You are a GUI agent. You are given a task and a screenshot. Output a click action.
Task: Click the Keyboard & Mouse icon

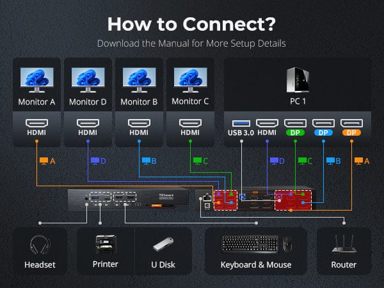coord(255,244)
